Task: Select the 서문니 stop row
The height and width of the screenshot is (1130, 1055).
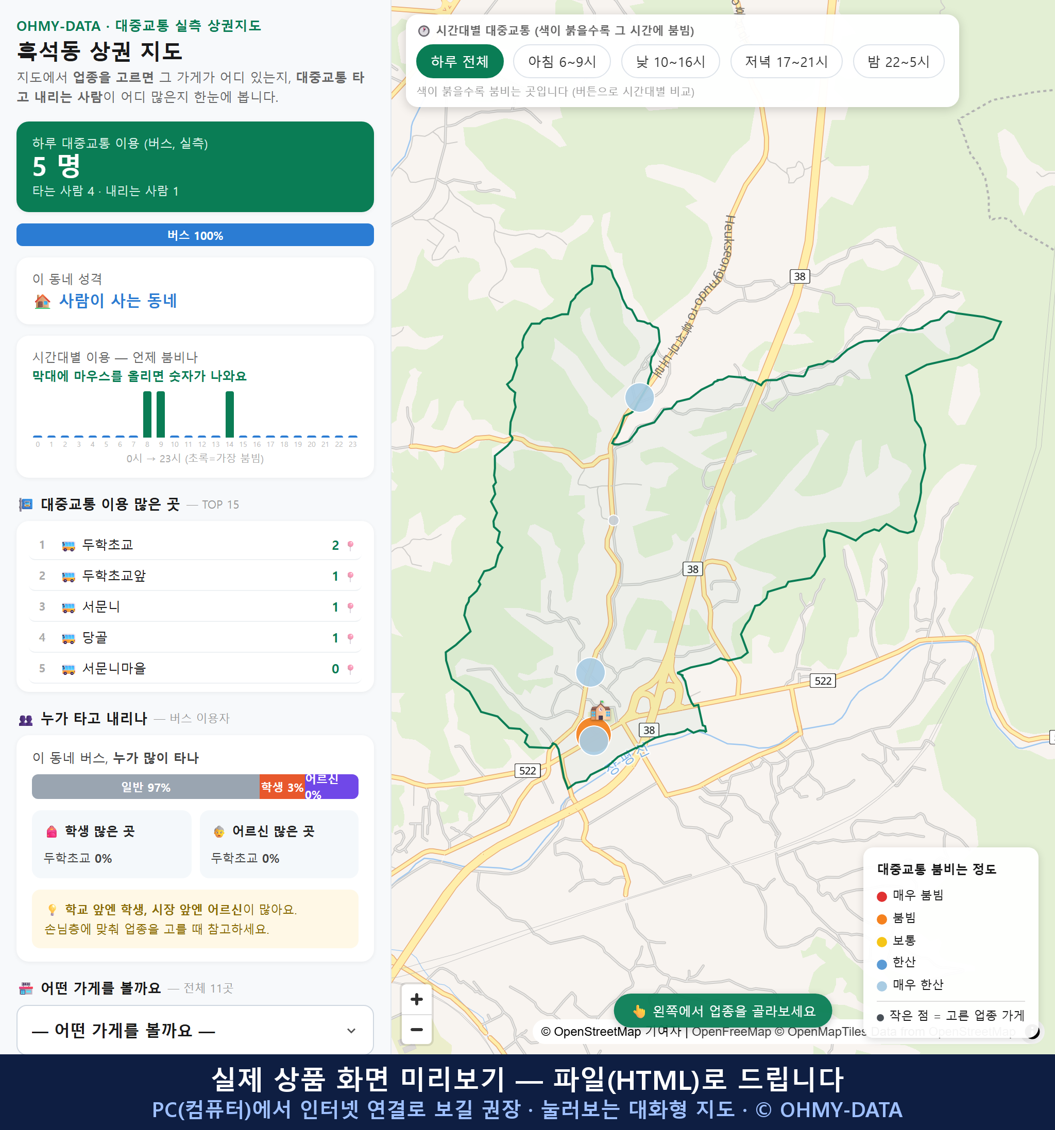Action: coord(195,606)
